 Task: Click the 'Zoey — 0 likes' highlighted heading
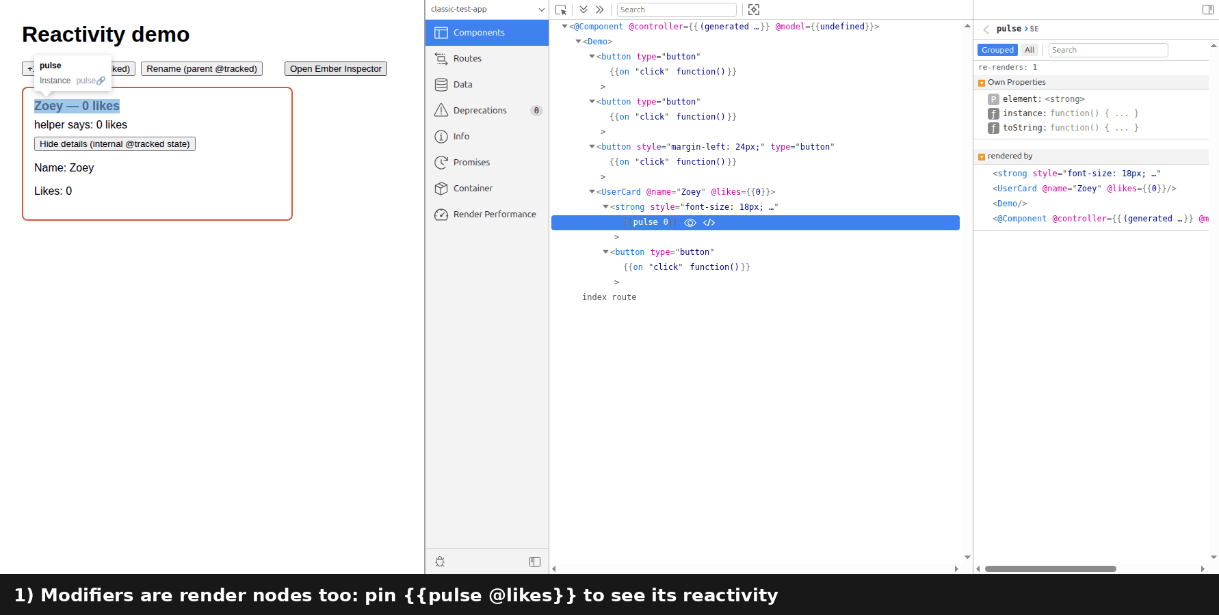(x=77, y=106)
